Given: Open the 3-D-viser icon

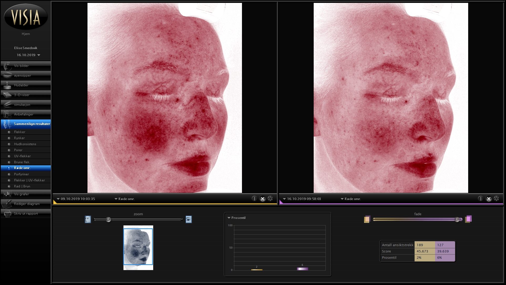Looking at the screenshot, I should point(7,95).
